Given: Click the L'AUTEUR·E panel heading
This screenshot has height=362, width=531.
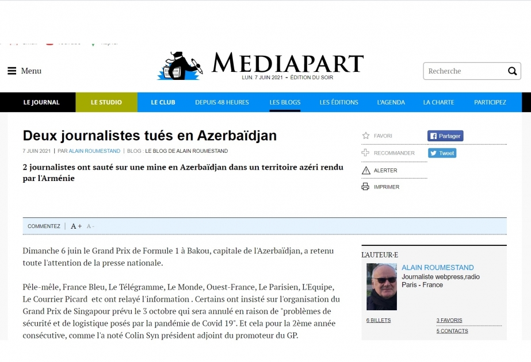Looking at the screenshot, I should click(x=380, y=255).
